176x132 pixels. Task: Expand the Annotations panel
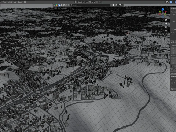173,73
